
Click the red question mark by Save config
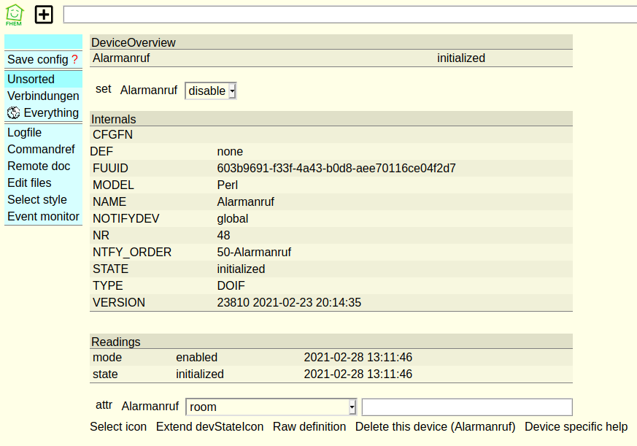tap(74, 59)
